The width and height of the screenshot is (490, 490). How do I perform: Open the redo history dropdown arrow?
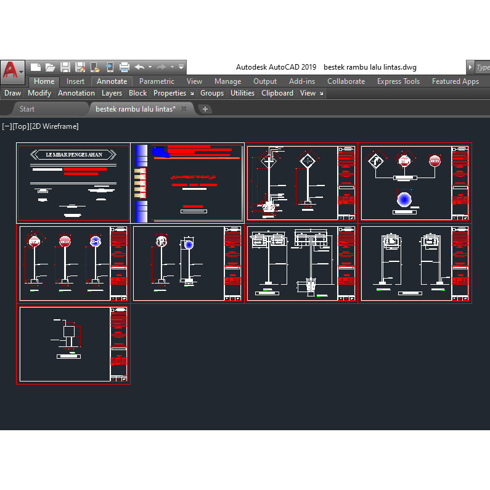pos(172,67)
